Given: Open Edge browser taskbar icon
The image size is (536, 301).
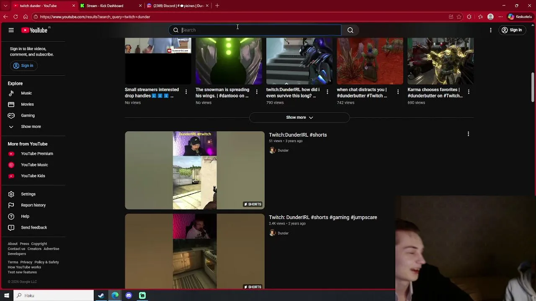Looking at the screenshot, I should [x=115, y=296].
